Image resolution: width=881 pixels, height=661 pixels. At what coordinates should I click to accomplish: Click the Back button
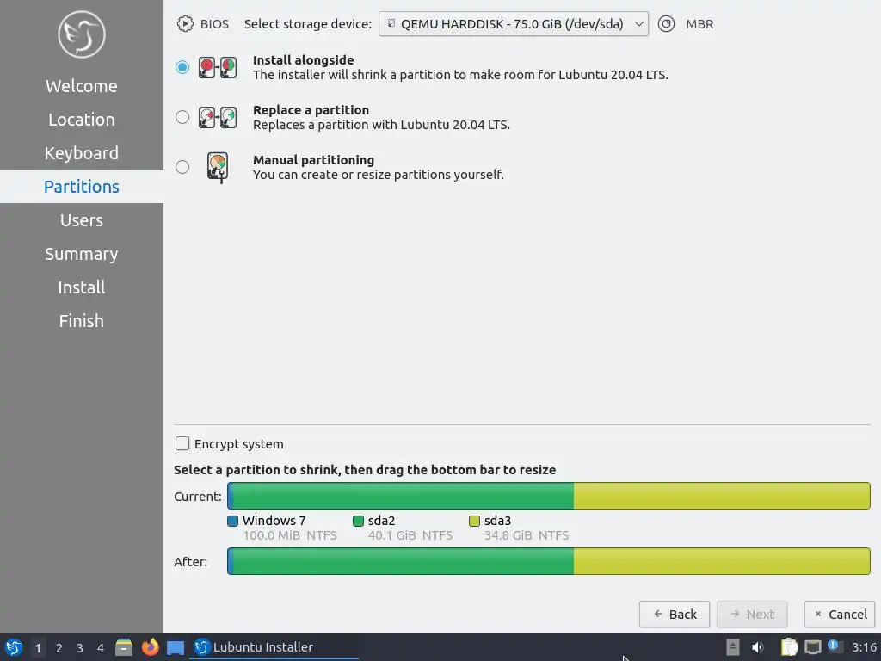click(x=675, y=615)
